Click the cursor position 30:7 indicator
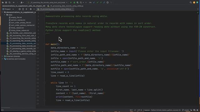Screen dimensions: 200x112 pos(131,110)
